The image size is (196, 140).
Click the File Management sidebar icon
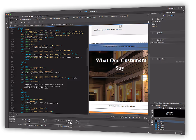(7, 24)
